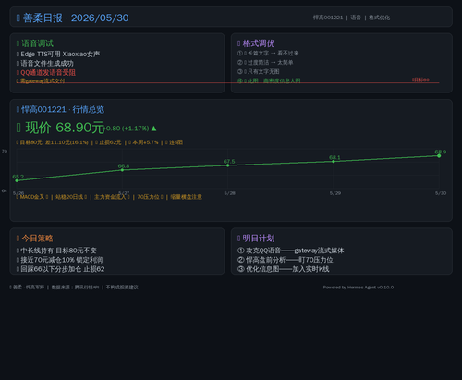Click the 68.9 data point on chart
The width and height of the screenshot is (462, 380).
pyautogui.click(x=439, y=156)
